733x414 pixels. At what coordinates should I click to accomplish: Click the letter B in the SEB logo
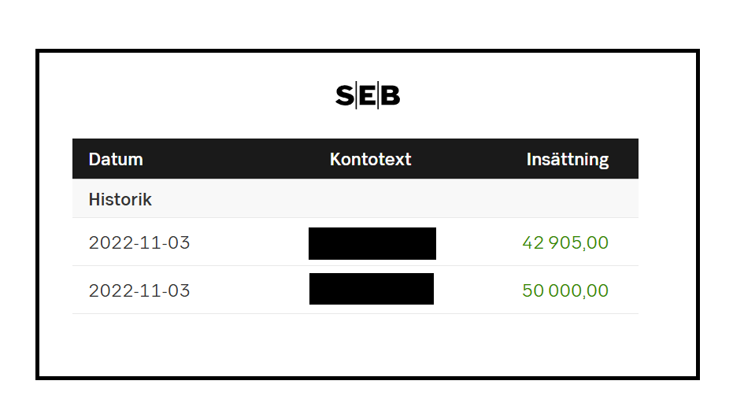pos(390,96)
